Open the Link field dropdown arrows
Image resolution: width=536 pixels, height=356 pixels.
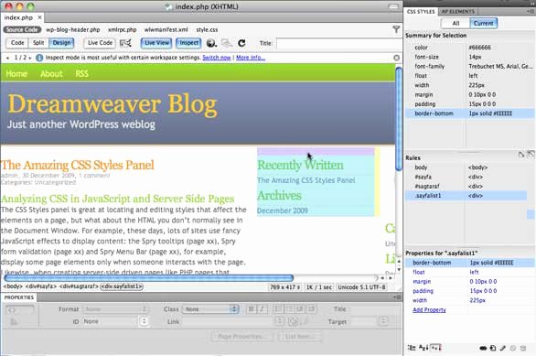tap(279, 321)
